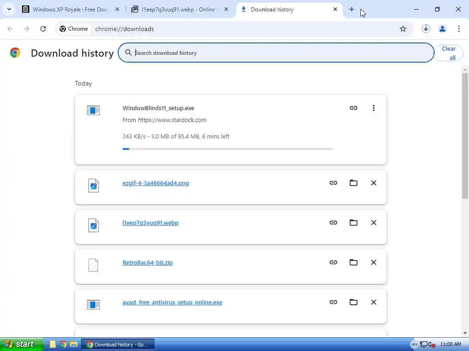Click the WindowBlinds11_setup.exe download progress bar
The width and height of the screenshot is (469, 351).
[228, 149]
